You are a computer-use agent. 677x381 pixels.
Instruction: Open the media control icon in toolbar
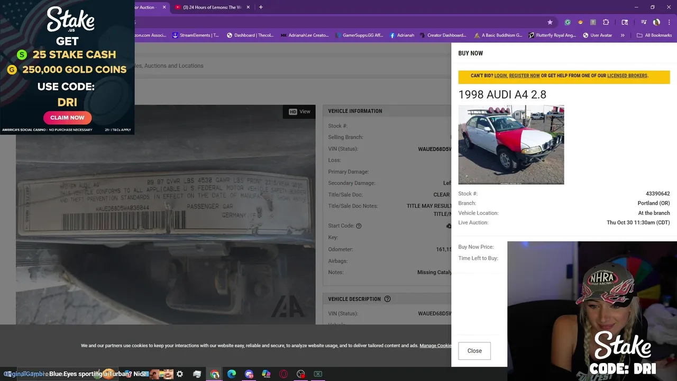(x=644, y=22)
